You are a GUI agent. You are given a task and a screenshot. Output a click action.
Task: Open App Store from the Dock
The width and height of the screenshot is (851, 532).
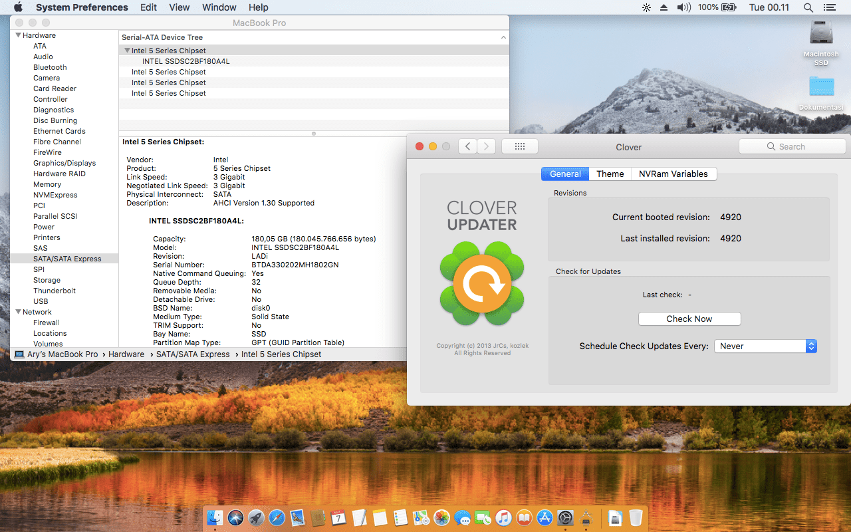545,518
